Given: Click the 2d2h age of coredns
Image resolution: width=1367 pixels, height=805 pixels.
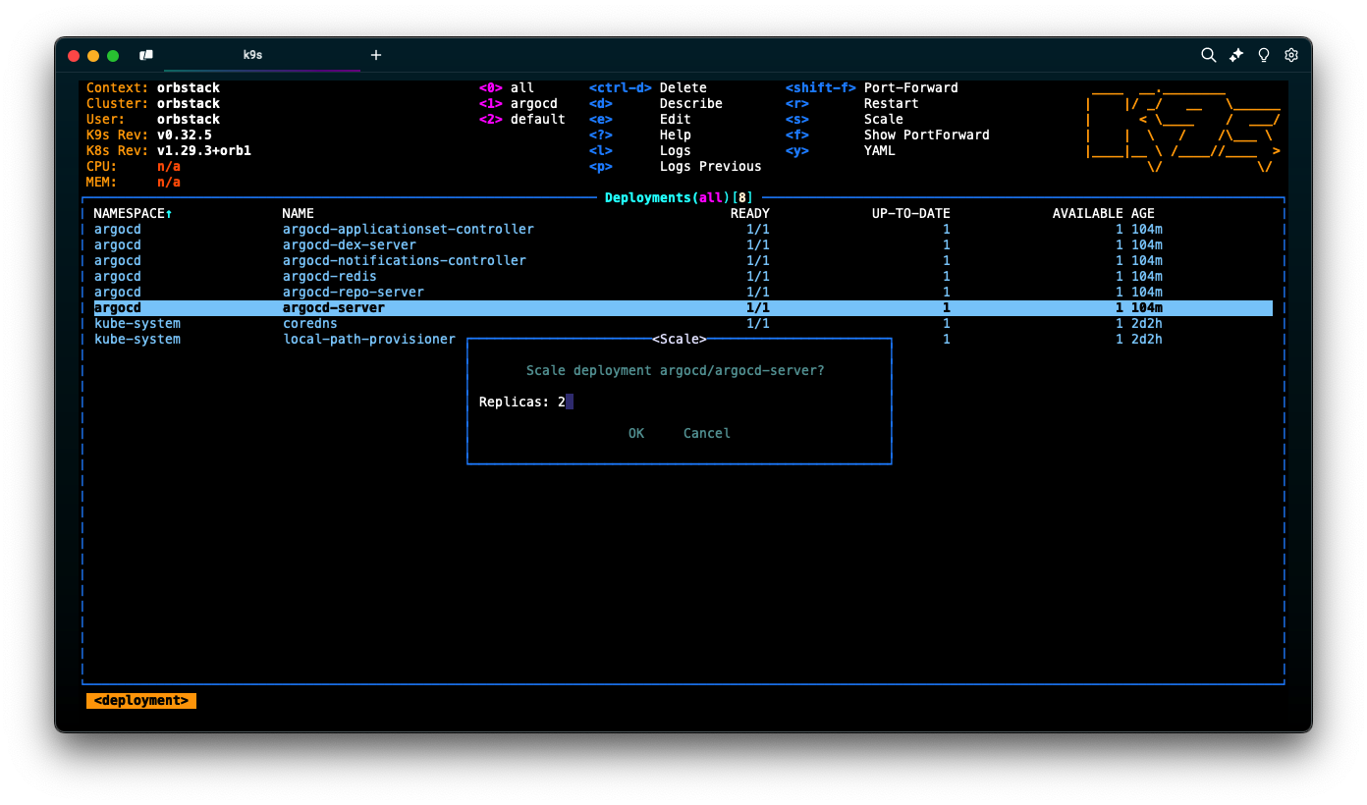Looking at the screenshot, I should click(x=1147, y=323).
